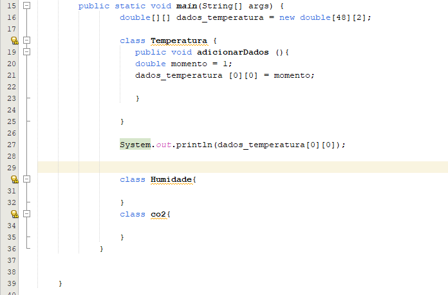448x295 pixels.
Task: Click the println call on line 27
Action: point(194,145)
